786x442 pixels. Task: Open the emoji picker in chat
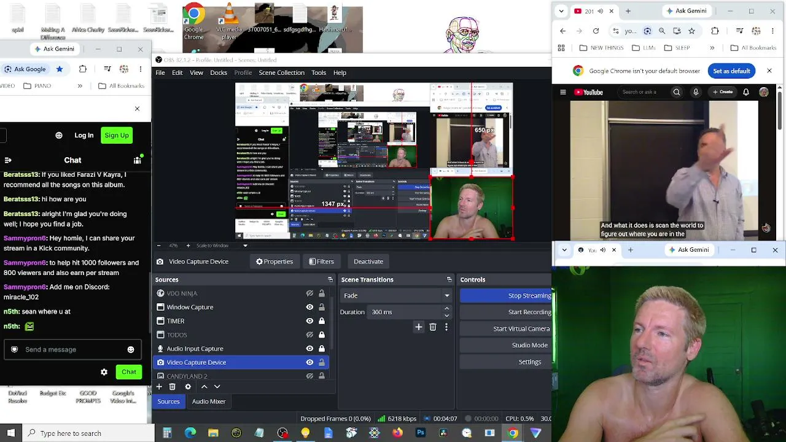point(131,350)
